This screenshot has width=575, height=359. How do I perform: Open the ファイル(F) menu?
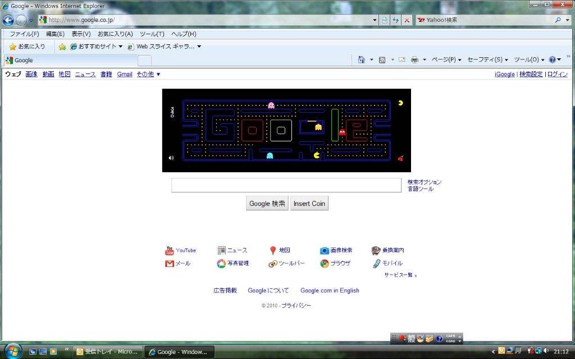click(x=24, y=34)
